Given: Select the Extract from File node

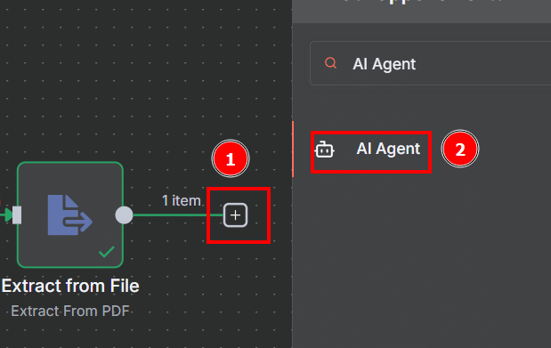Looking at the screenshot, I should pyautogui.click(x=70, y=214).
